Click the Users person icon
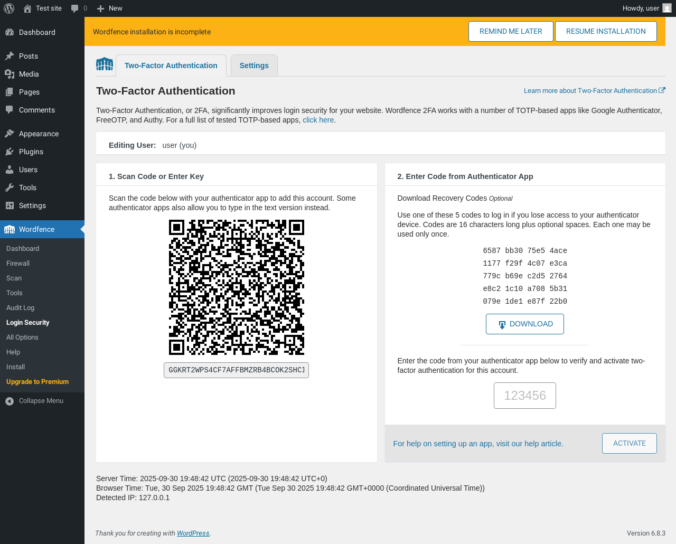This screenshot has height=544, width=676. [10, 170]
